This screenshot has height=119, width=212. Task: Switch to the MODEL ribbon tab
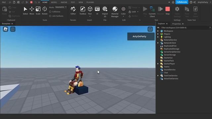click(54, 2)
